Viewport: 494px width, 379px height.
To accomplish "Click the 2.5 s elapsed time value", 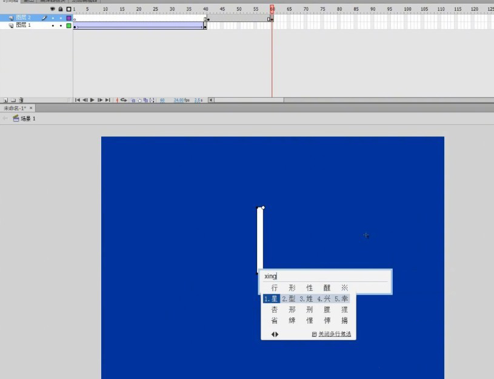I will [x=198, y=100].
